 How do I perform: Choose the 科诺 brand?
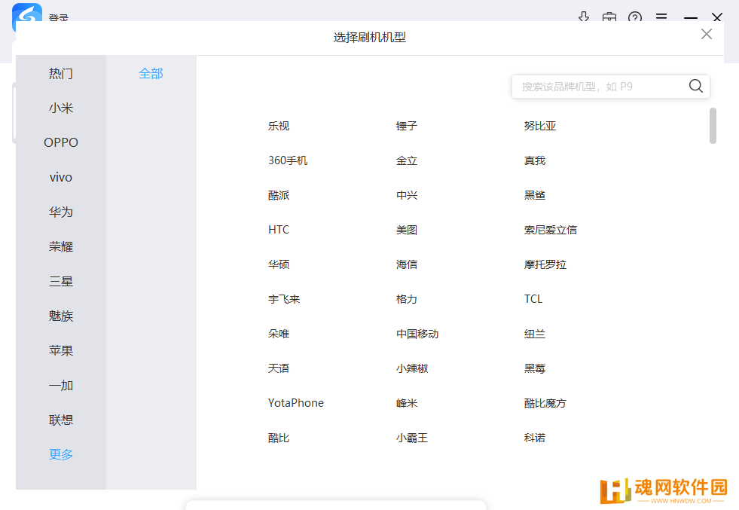click(x=534, y=438)
